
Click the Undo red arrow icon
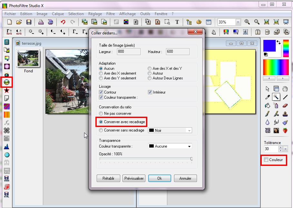(63, 22)
